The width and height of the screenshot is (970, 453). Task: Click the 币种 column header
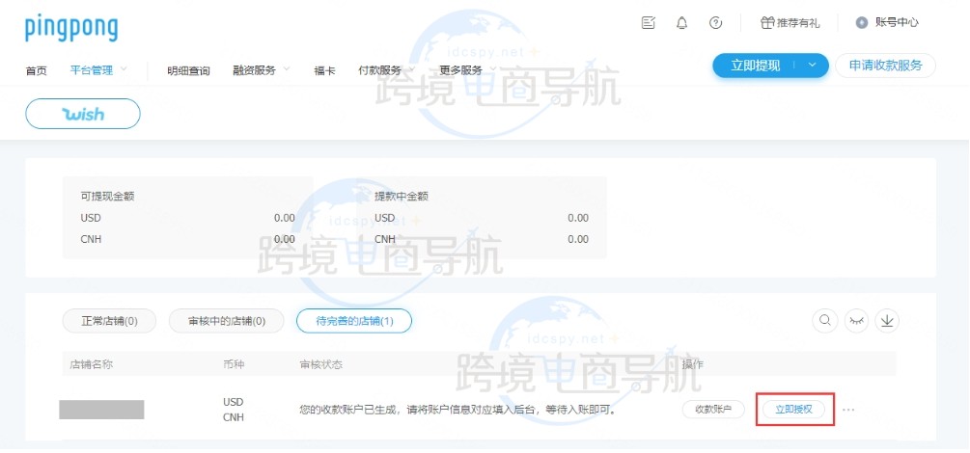click(234, 364)
